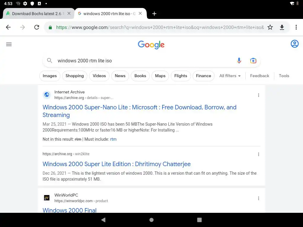The width and height of the screenshot is (303, 227).
Task: Reload the page with the refresh icon
Action: (37, 27)
